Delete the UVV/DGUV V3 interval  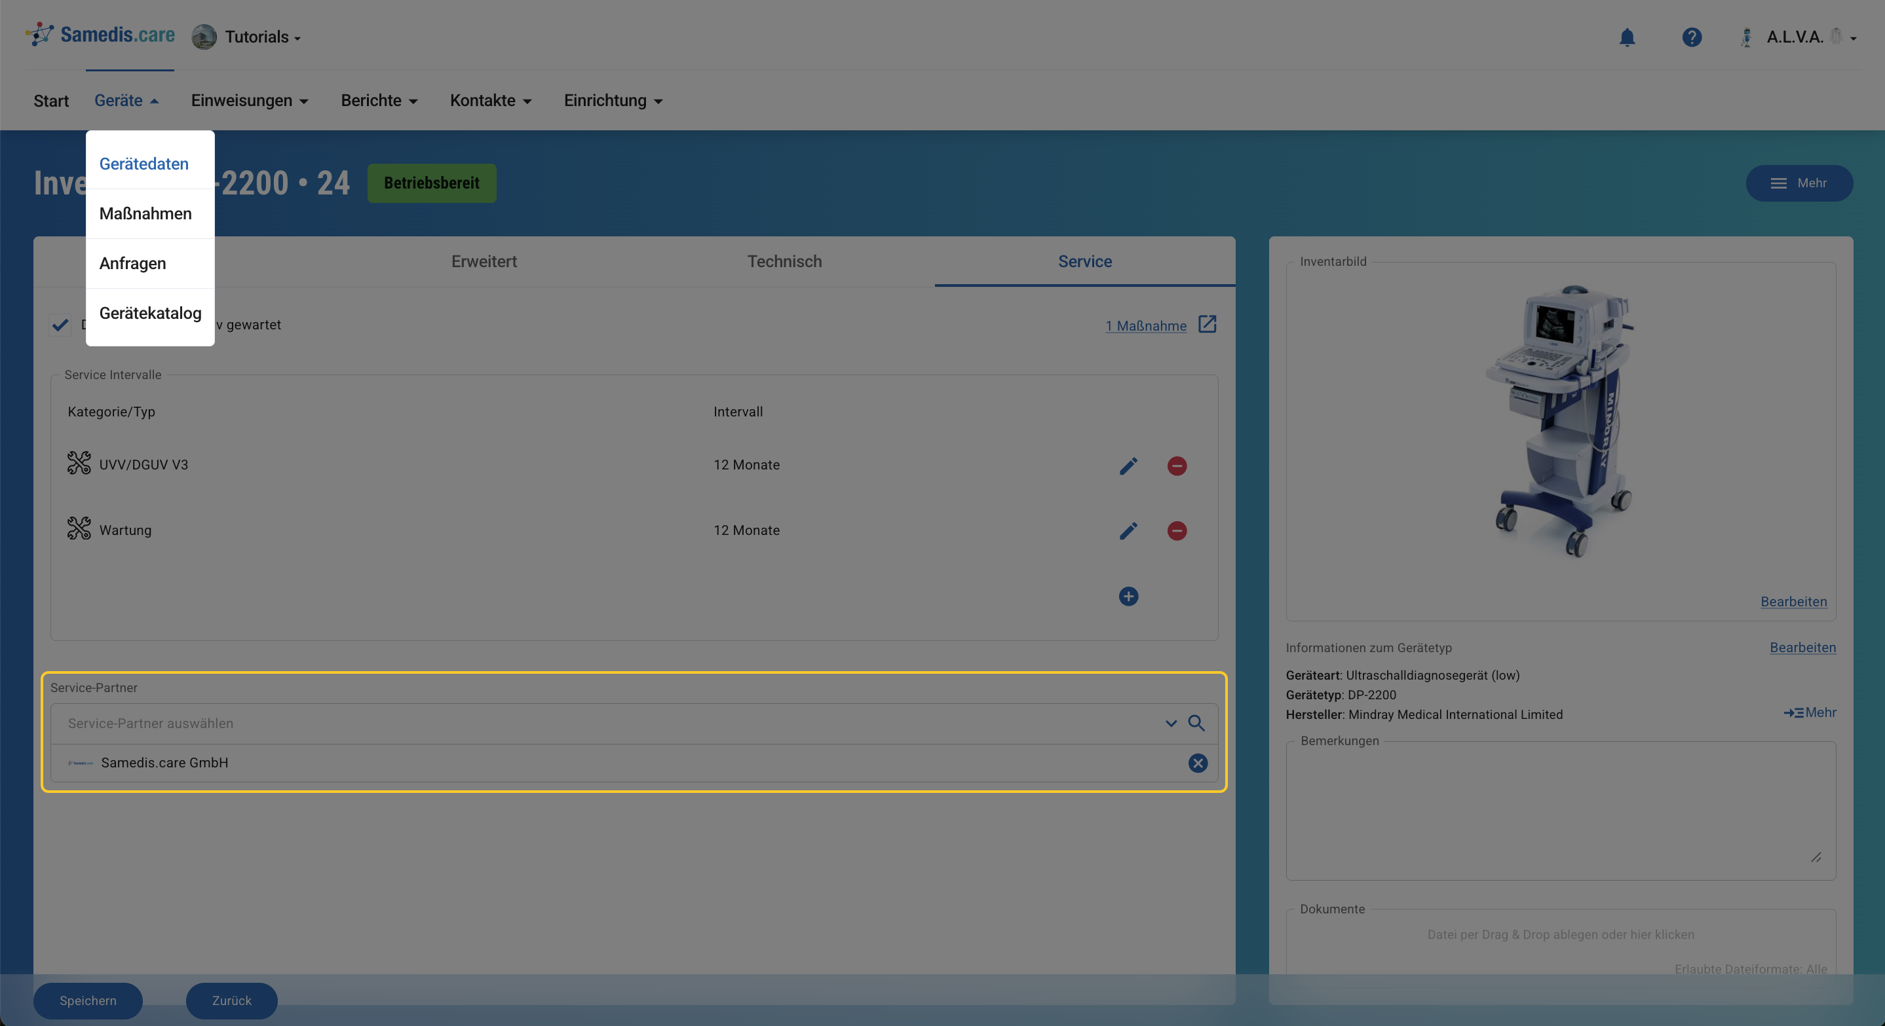(1176, 466)
